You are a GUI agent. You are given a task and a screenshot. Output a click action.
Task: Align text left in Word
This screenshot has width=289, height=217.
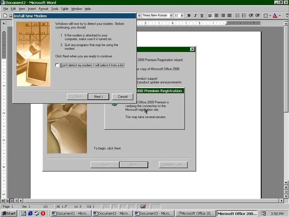pyautogui.click(x=210, y=16)
